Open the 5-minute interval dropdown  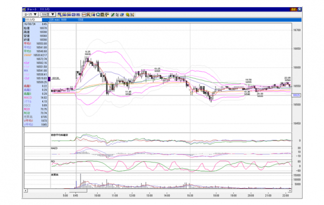click(x=48, y=15)
